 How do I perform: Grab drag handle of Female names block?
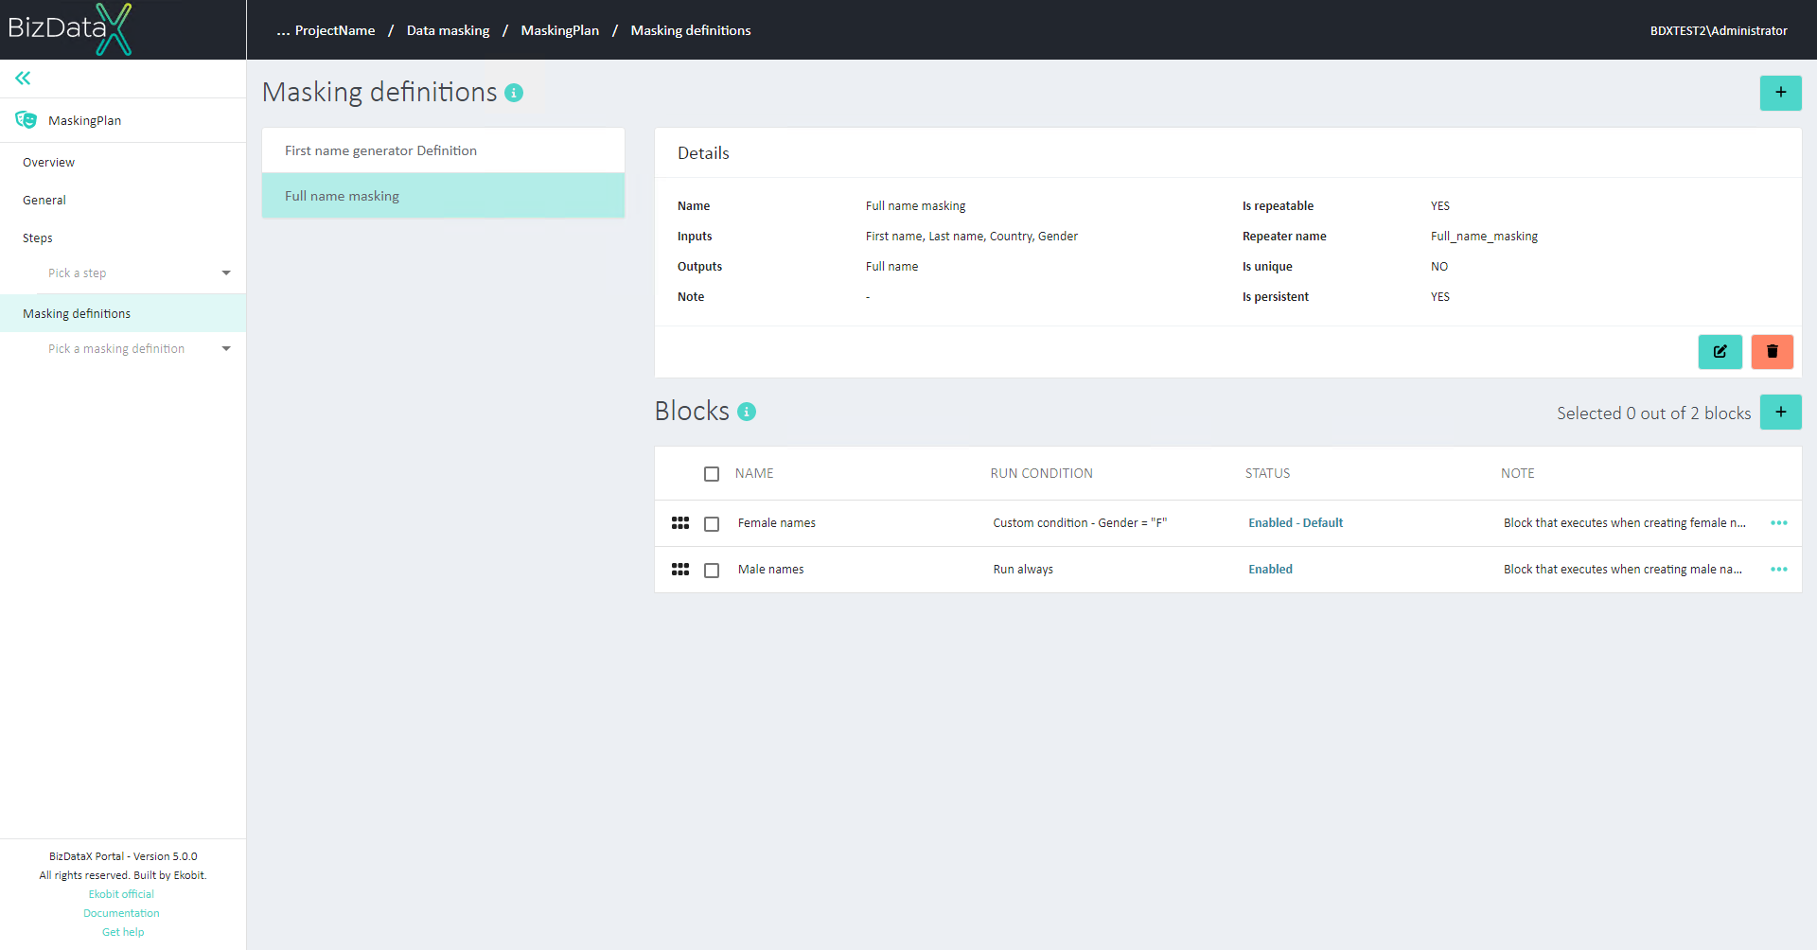click(680, 523)
